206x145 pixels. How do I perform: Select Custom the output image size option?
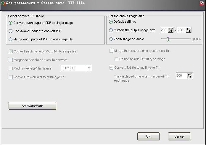point(111,30)
